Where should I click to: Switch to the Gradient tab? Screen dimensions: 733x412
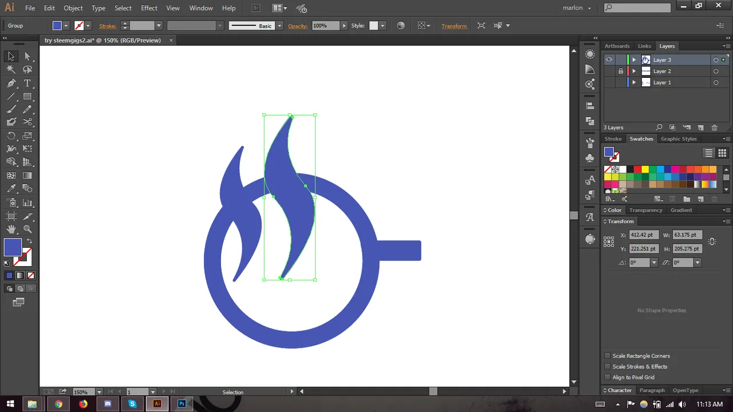(x=681, y=210)
